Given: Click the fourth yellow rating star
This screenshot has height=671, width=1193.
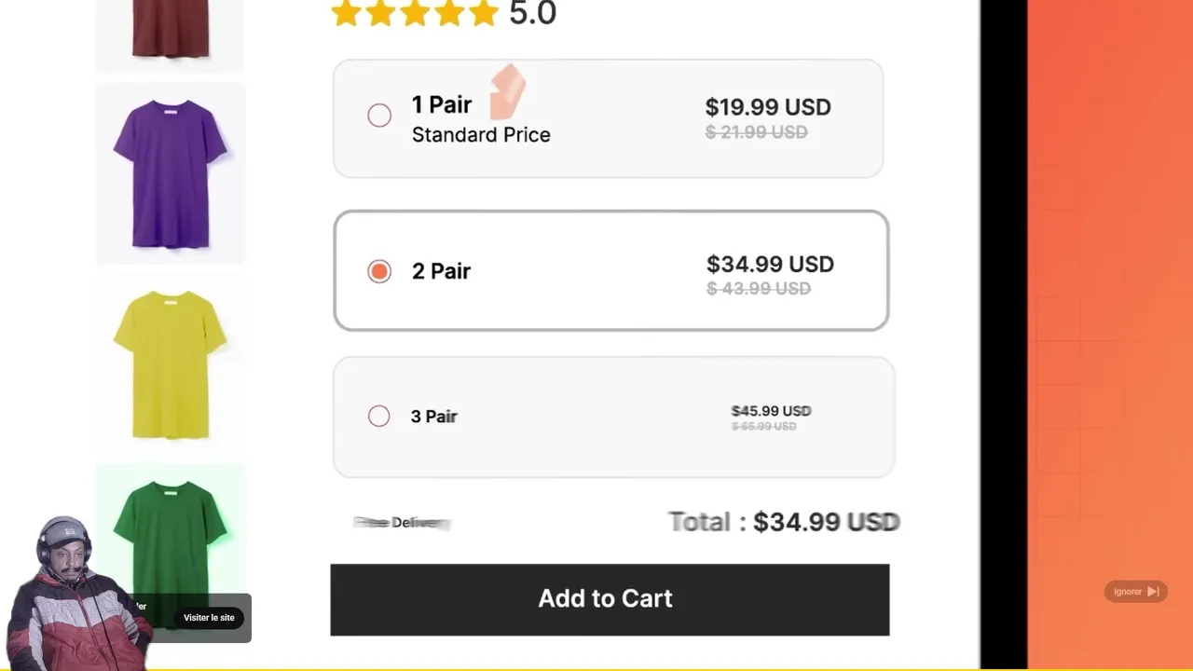Looking at the screenshot, I should pyautogui.click(x=449, y=13).
